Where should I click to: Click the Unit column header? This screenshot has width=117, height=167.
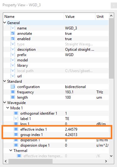click(102, 17)
